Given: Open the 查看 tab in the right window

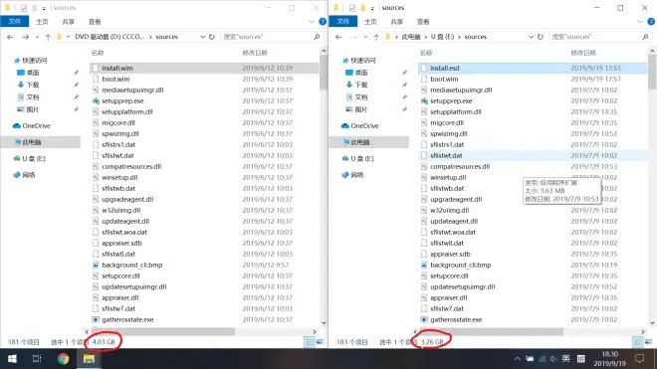Looking at the screenshot, I should coord(423,21).
